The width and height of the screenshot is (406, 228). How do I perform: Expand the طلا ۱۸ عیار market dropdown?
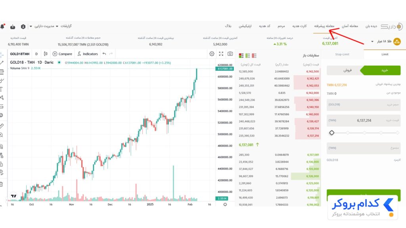point(372,42)
